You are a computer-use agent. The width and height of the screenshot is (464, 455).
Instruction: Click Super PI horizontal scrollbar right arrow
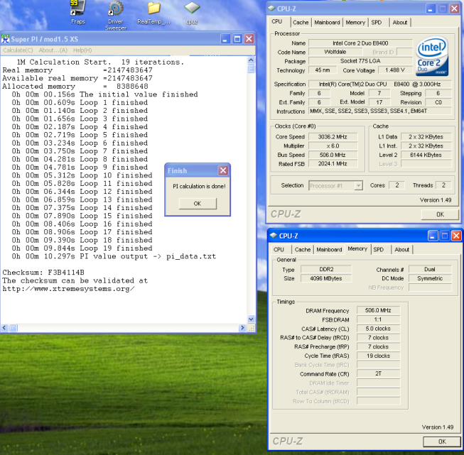[x=242, y=327]
